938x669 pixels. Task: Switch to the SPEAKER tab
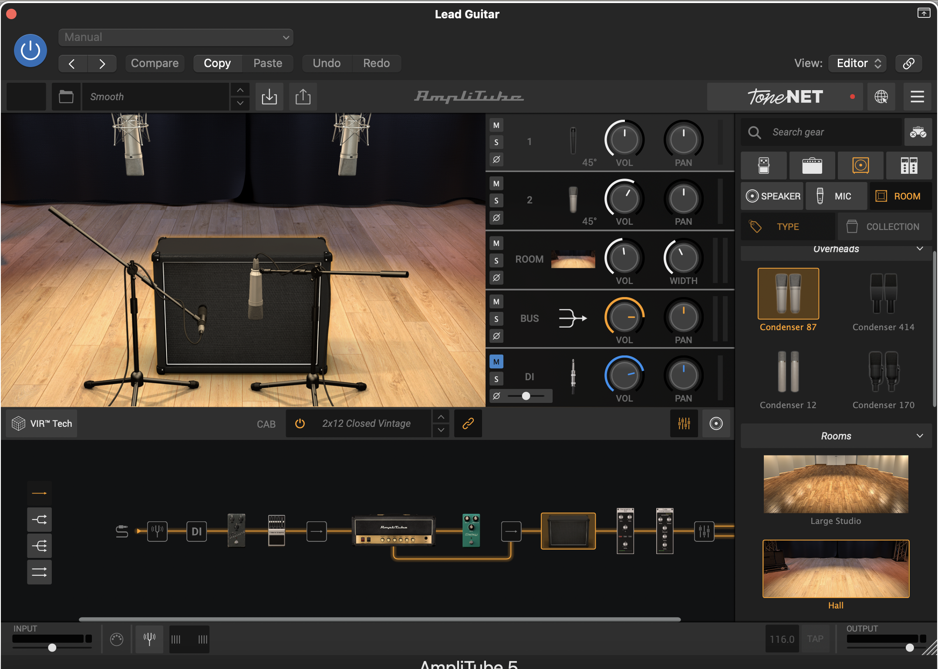[x=773, y=196]
